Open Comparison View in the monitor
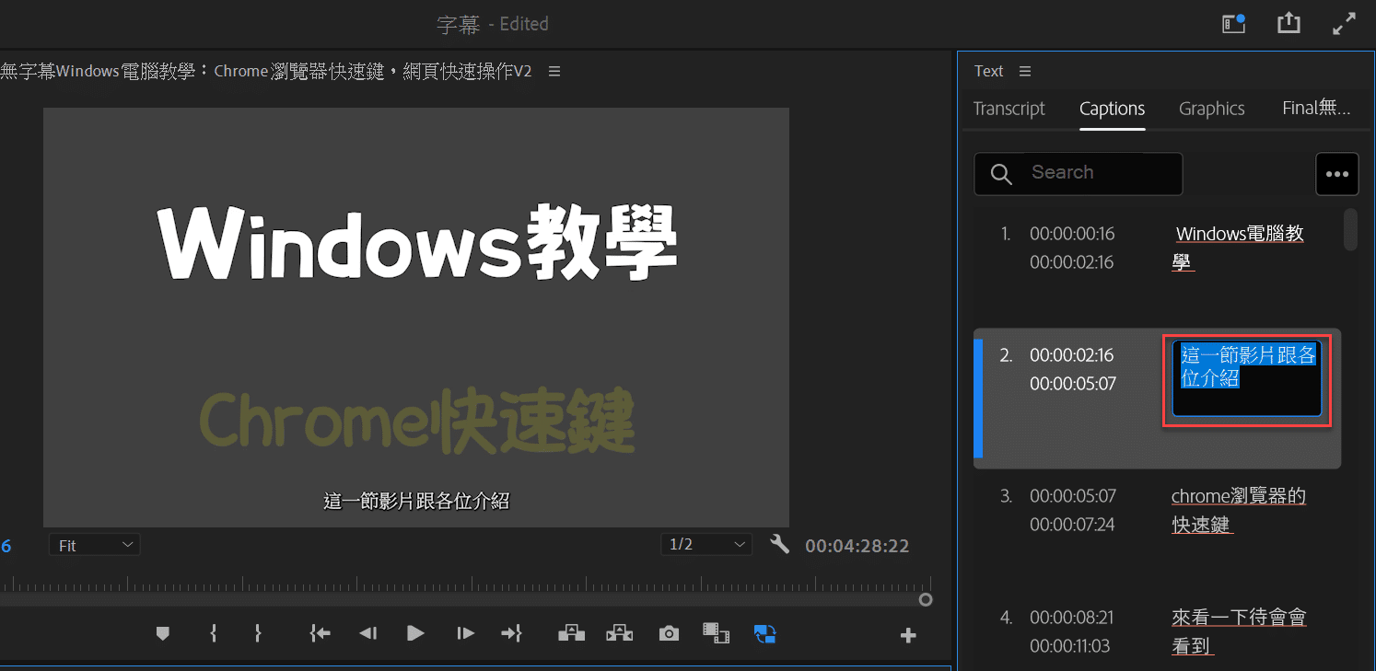Image resolution: width=1376 pixels, height=671 pixels. point(716,633)
